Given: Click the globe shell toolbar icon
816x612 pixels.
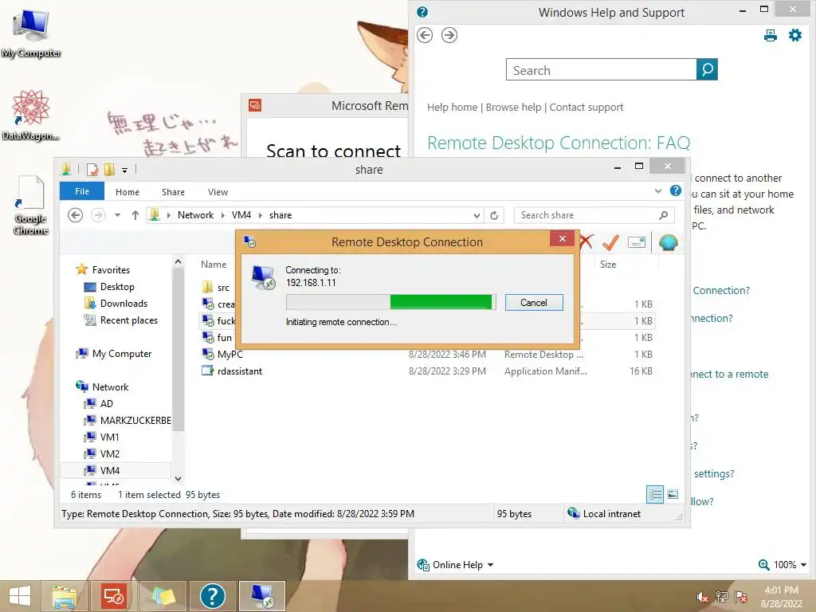Looking at the screenshot, I should coord(669,242).
